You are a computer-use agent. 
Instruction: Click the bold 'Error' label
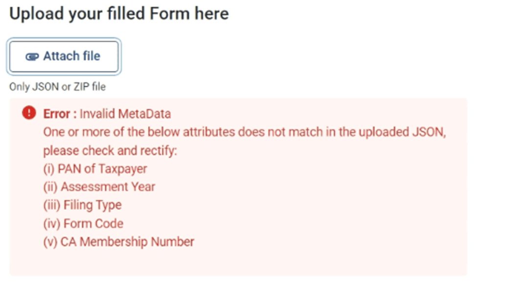tap(56, 114)
